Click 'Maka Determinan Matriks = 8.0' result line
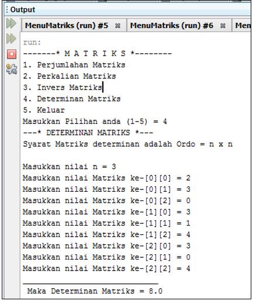The width and height of the screenshot is (256, 304). [x=95, y=291]
